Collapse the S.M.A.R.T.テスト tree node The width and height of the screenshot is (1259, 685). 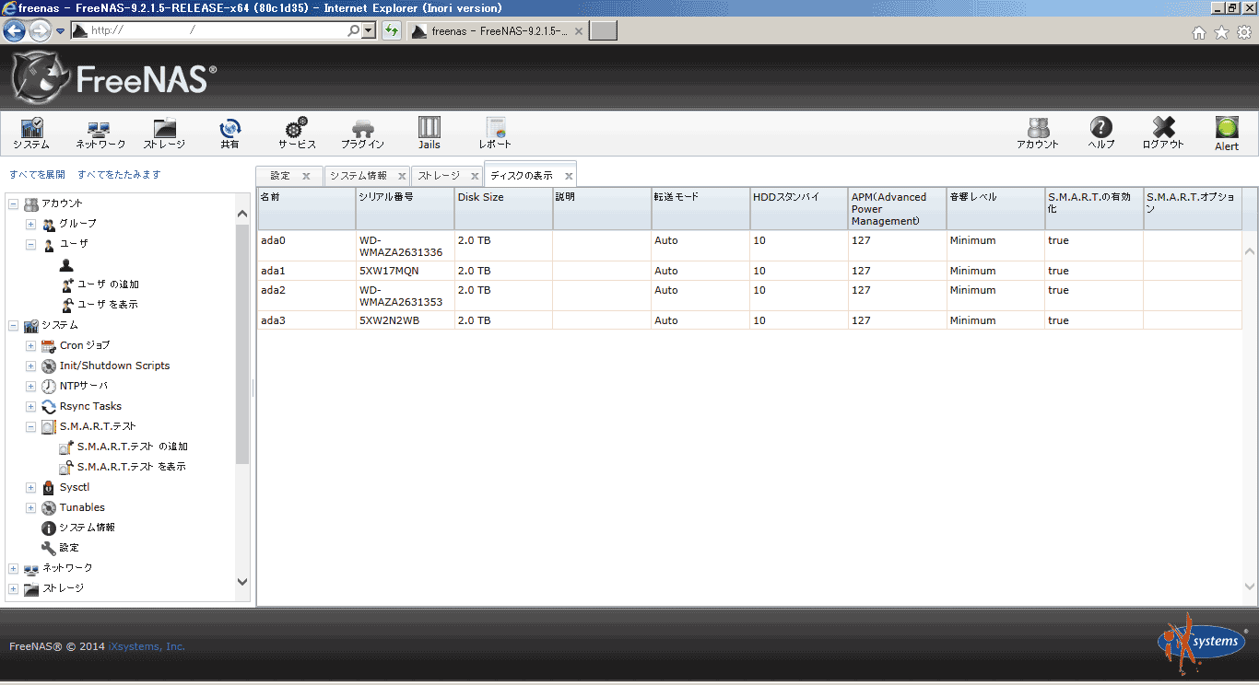pyautogui.click(x=30, y=426)
